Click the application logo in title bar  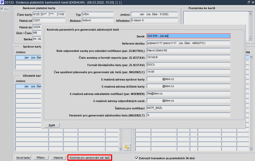pos(2,2)
